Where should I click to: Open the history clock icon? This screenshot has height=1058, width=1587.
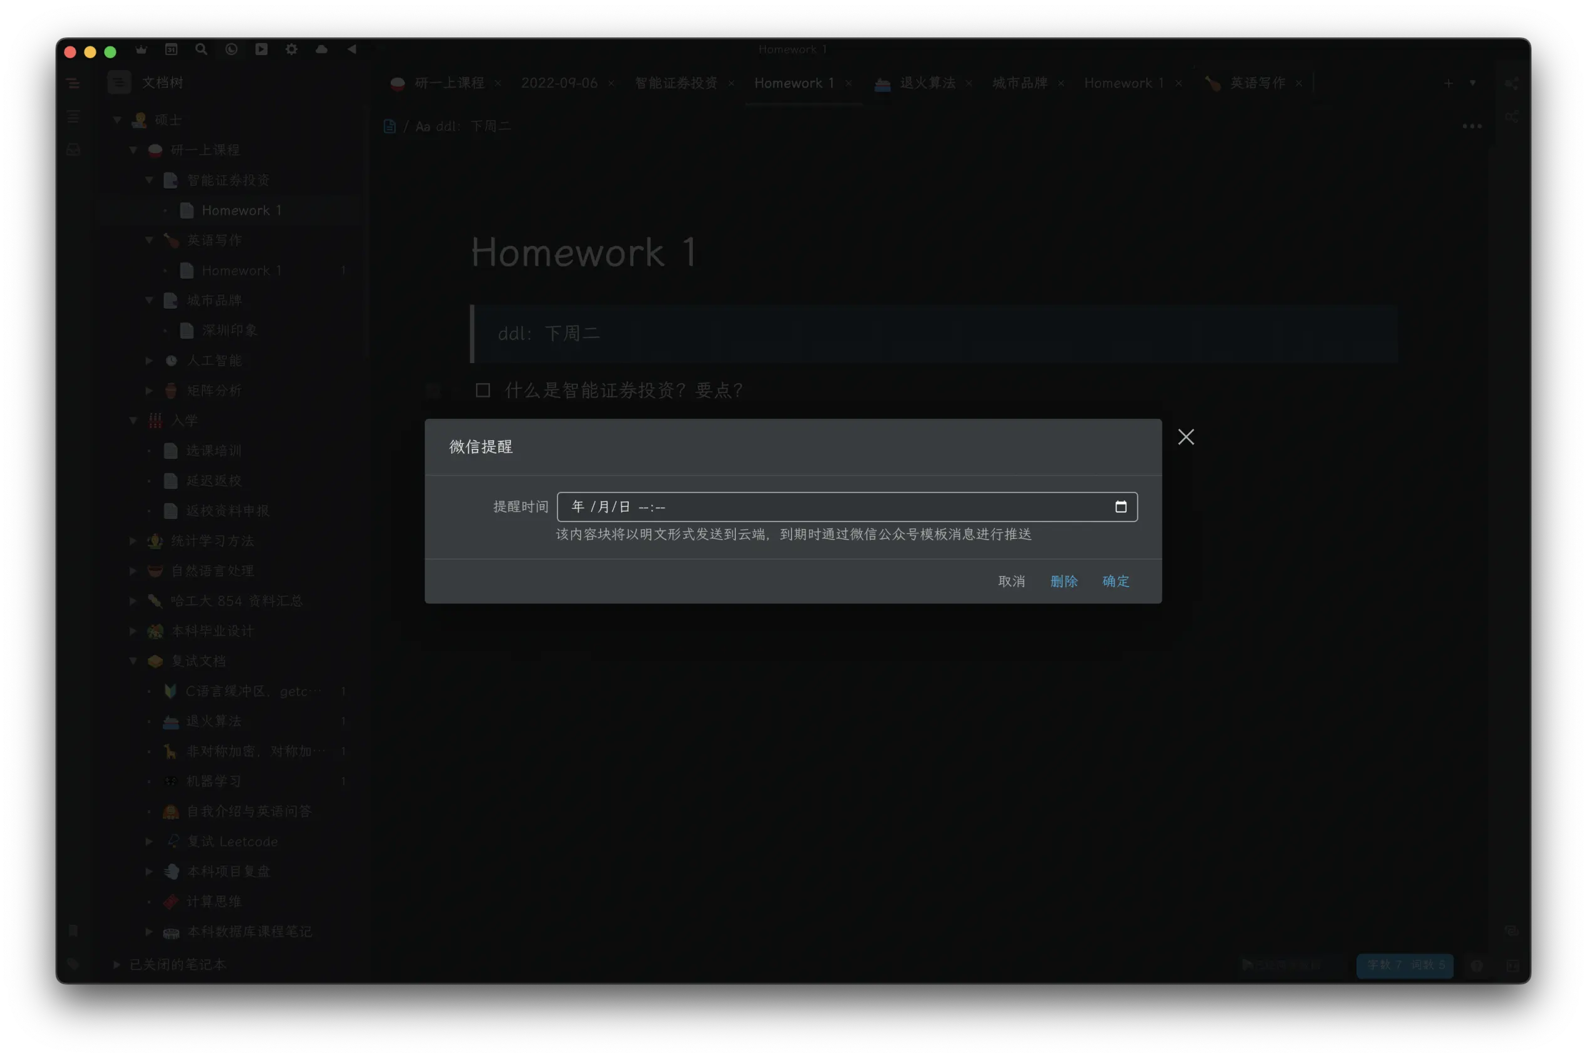coord(232,49)
